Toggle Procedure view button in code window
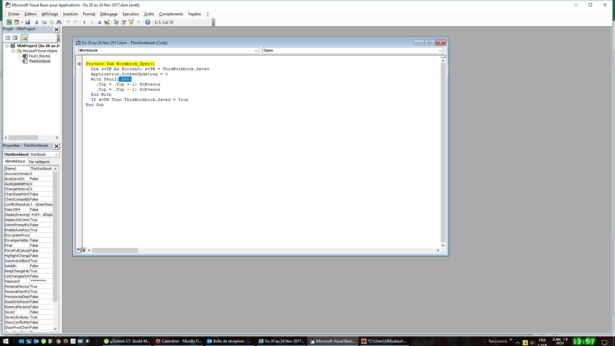The width and height of the screenshot is (615, 346). pos(78,250)
